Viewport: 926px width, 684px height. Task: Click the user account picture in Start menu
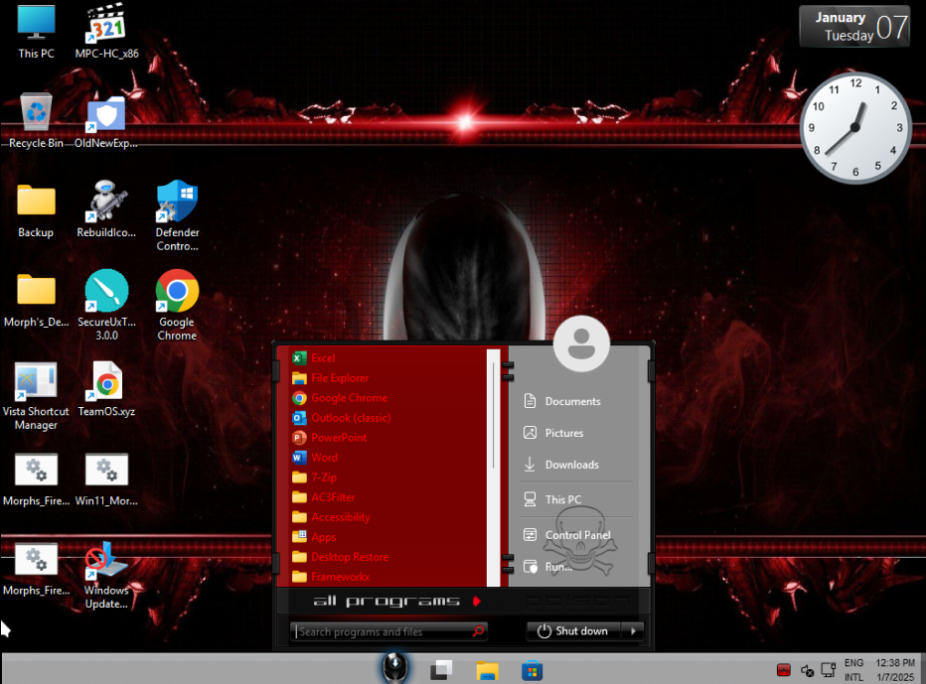tap(581, 343)
